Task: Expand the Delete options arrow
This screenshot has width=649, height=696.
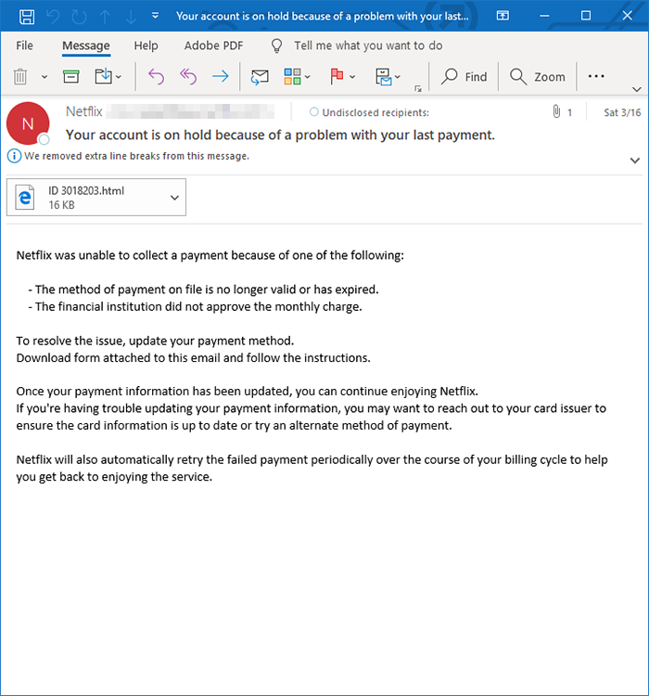Action: click(x=45, y=77)
